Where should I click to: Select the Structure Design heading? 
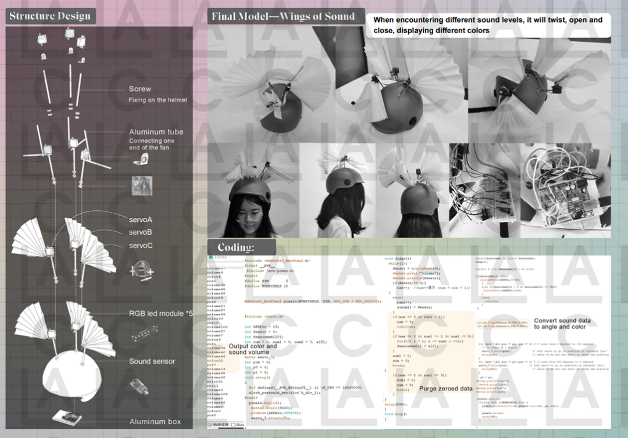[50, 16]
